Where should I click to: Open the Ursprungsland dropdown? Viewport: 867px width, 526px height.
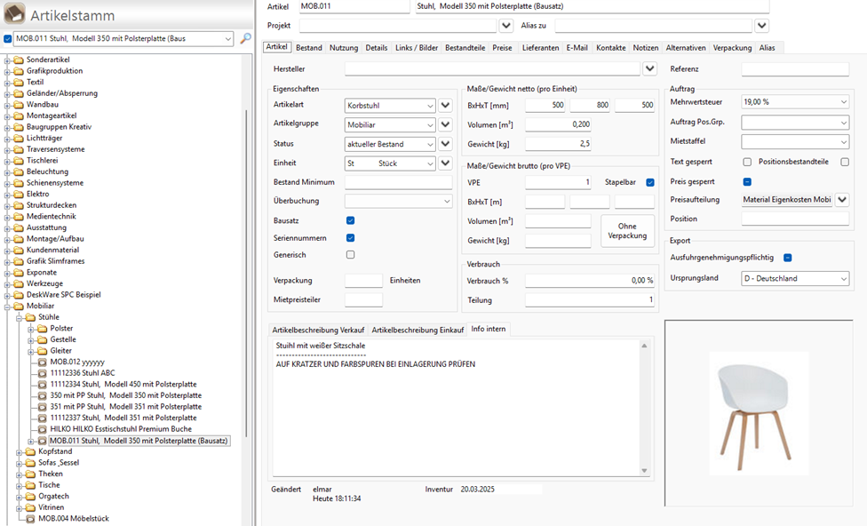coord(795,279)
